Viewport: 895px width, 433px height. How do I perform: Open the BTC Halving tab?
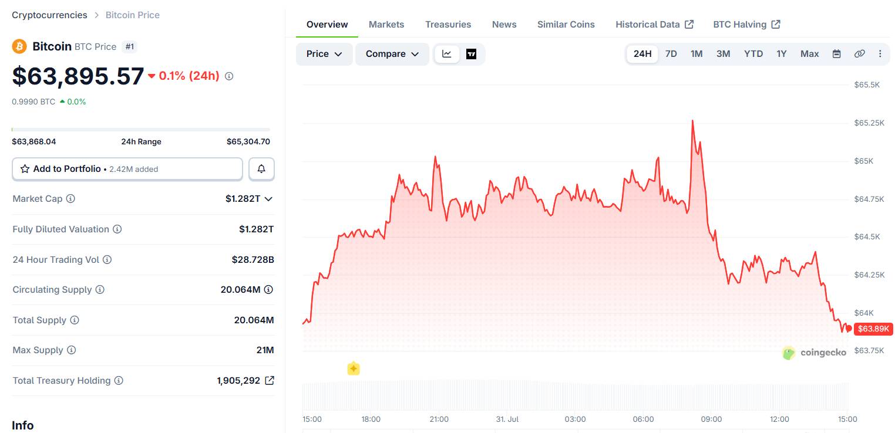coord(746,25)
